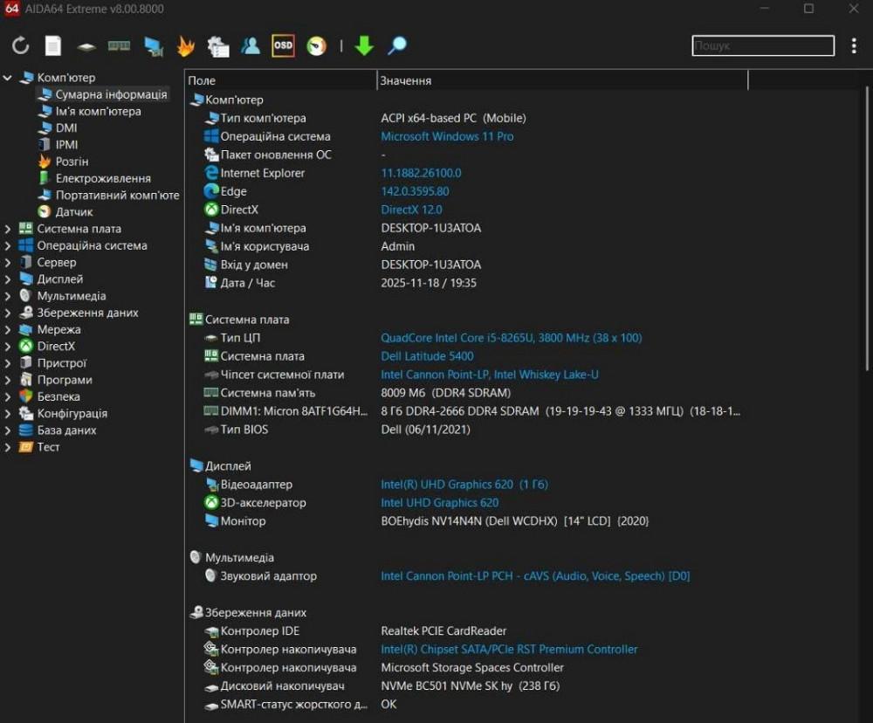Launch the flame stability test icon
873x723 pixels.
pos(186,46)
